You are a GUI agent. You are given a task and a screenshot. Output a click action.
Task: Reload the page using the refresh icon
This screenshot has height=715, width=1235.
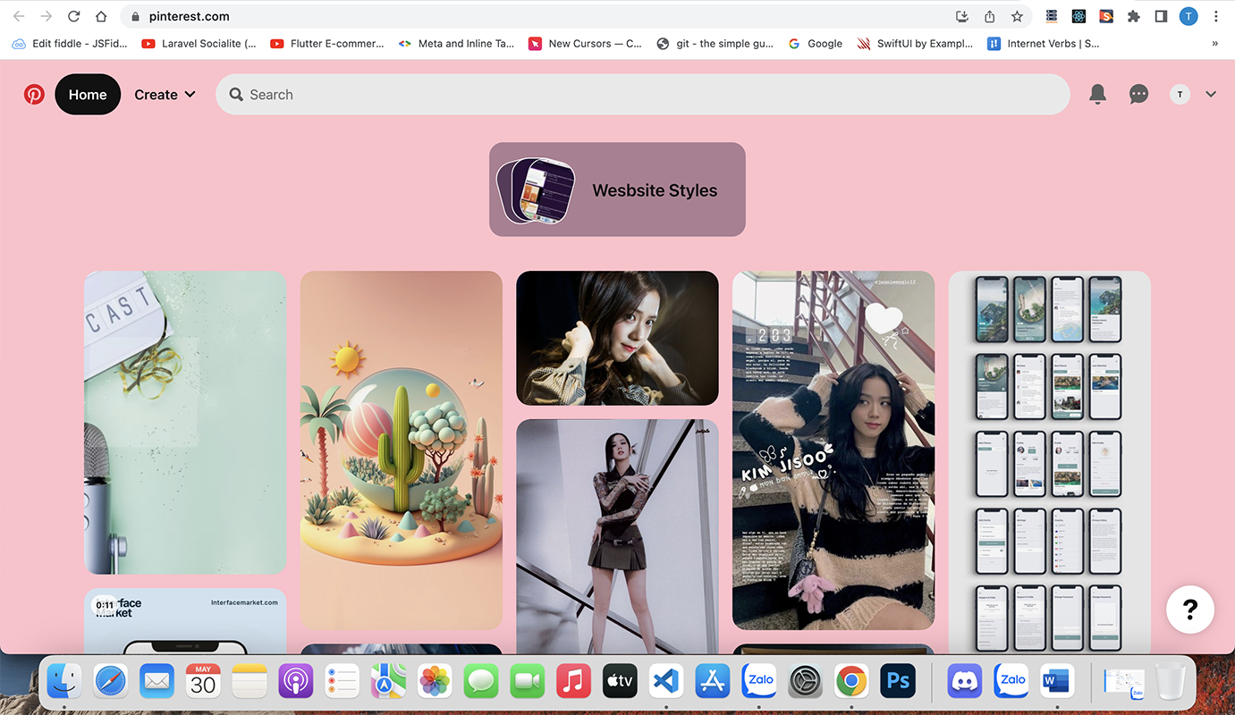tap(73, 15)
